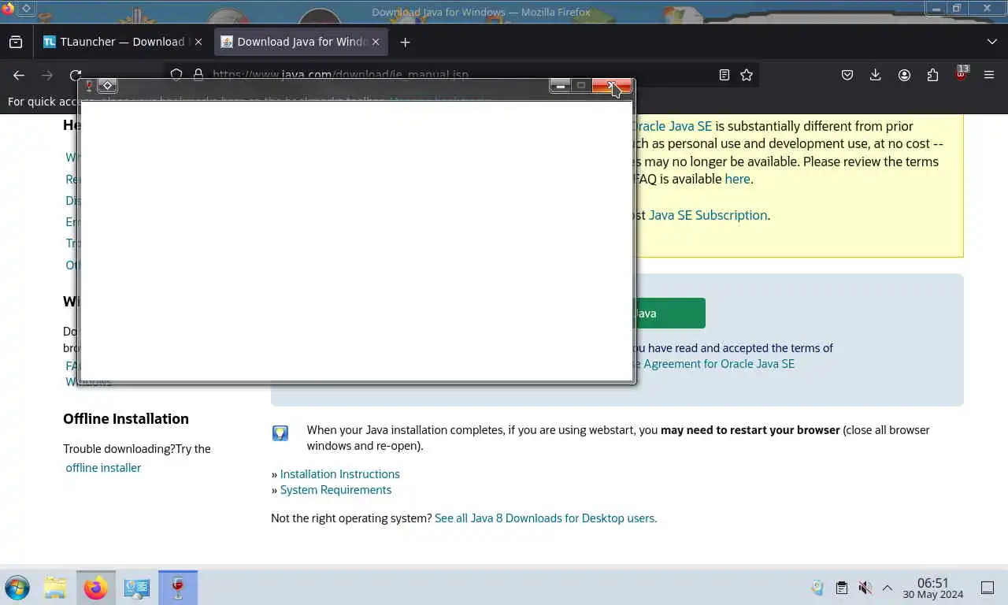
Task: Open the Firefox hamburger application menu
Action: (x=989, y=75)
